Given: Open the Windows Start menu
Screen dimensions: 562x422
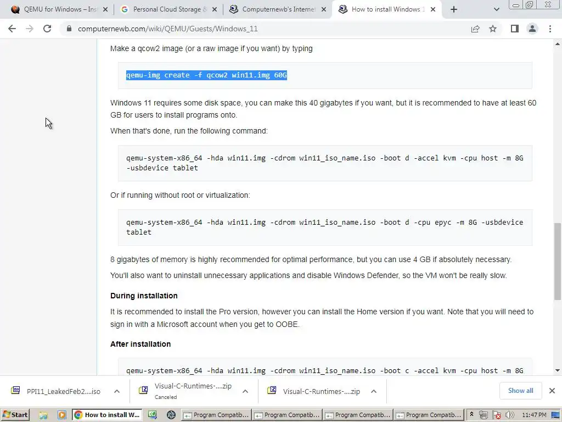Looking at the screenshot, I should point(15,415).
